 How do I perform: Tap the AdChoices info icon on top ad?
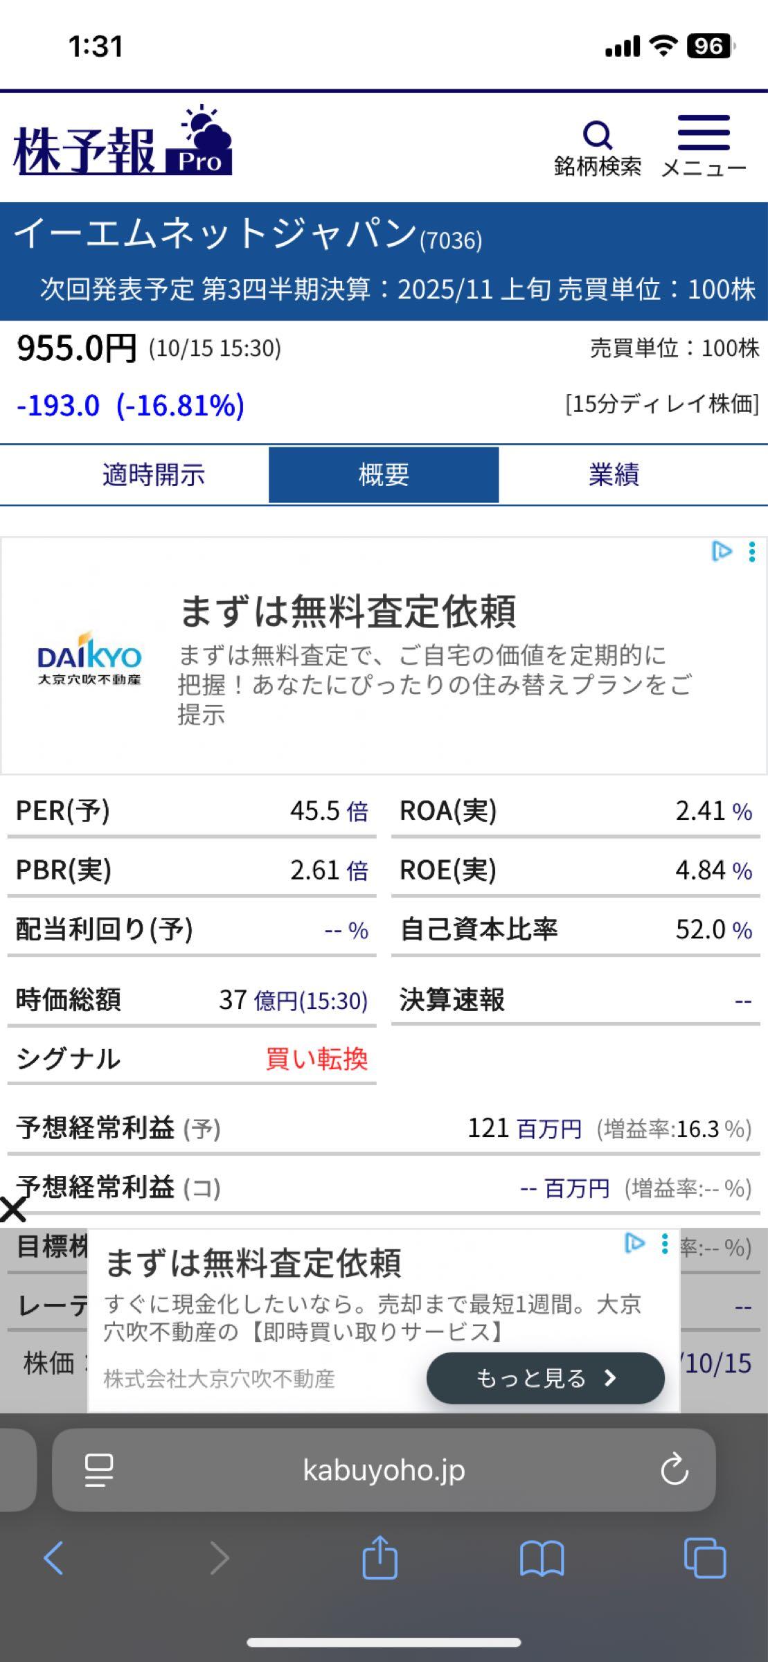pos(722,551)
